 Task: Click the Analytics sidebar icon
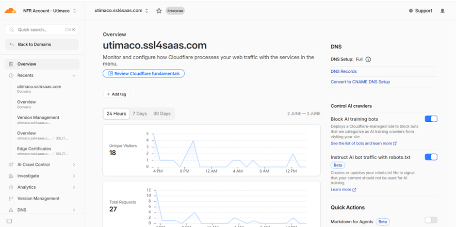tap(11, 187)
